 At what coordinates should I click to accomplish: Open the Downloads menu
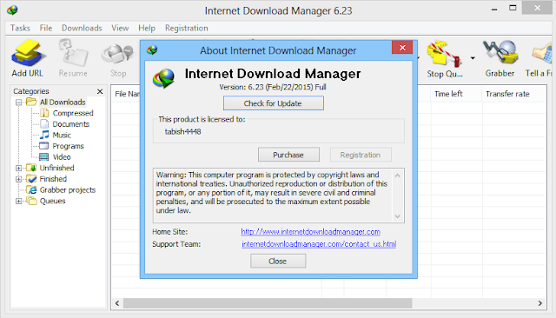point(82,28)
